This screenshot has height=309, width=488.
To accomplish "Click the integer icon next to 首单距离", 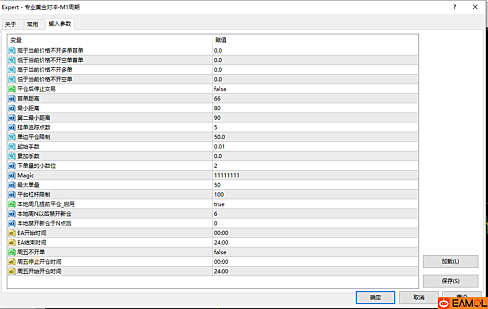I will pos(12,99).
